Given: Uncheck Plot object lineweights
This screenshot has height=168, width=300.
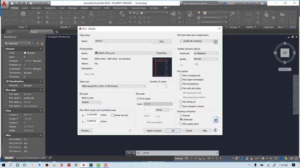Looking at the screenshot, I should click(x=181, y=80).
